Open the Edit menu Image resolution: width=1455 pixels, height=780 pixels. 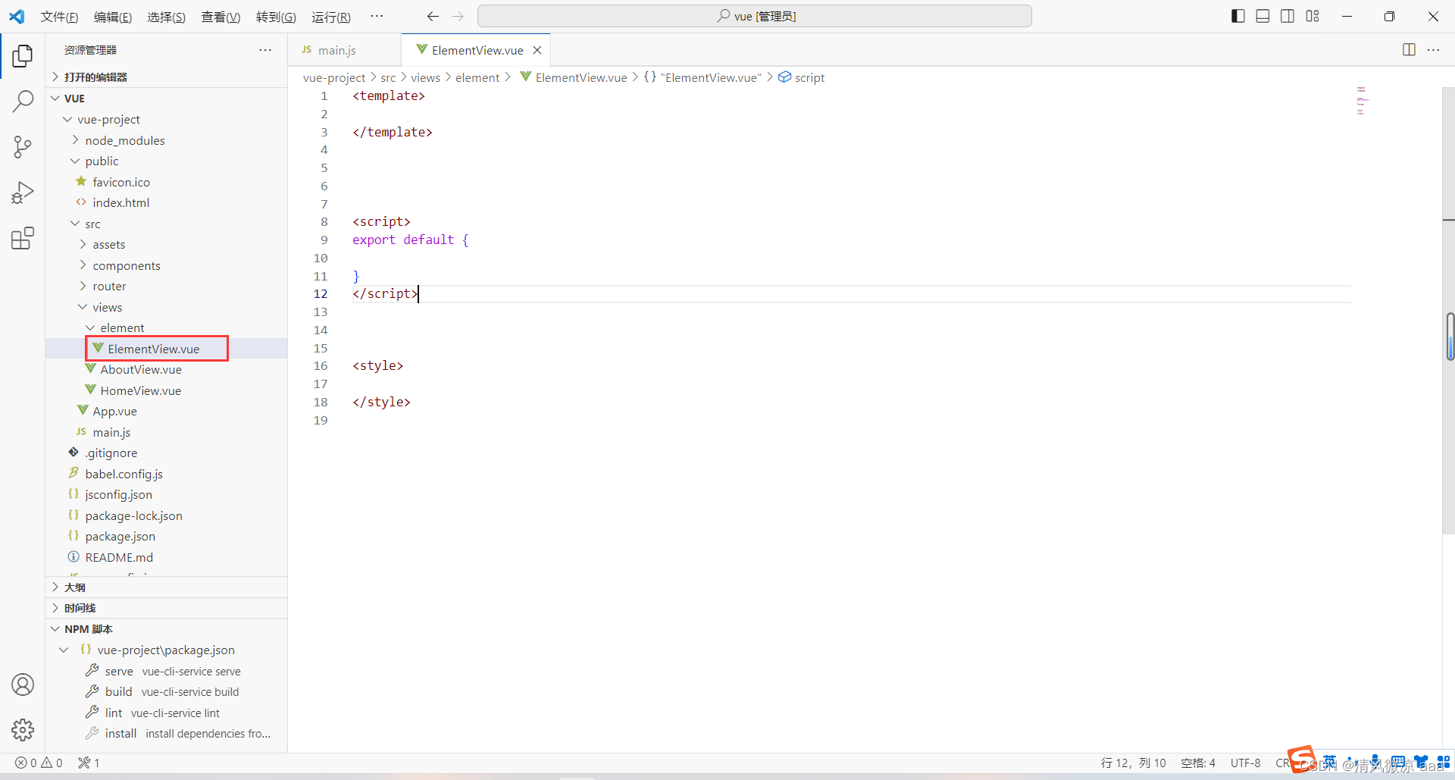[113, 17]
